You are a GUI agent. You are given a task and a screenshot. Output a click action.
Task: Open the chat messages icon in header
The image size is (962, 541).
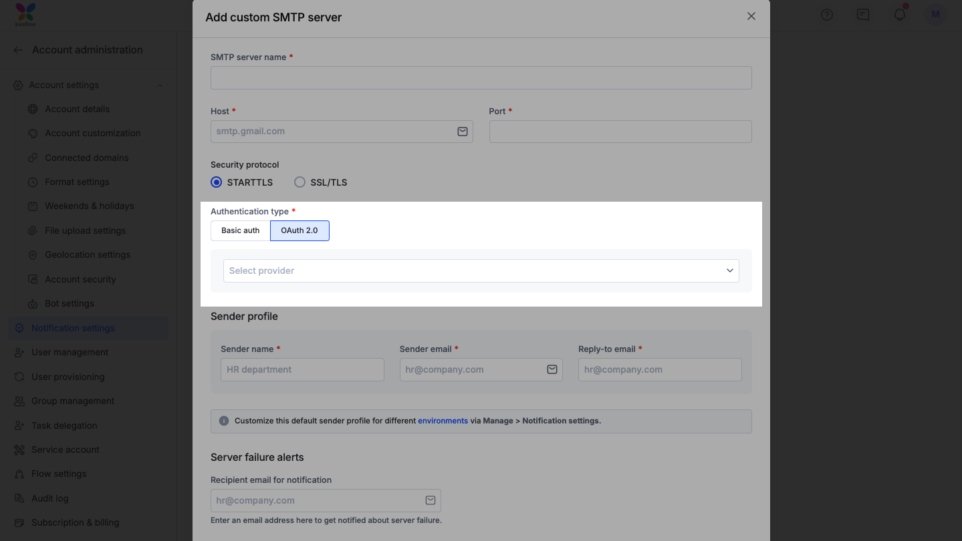tap(863, 15)
